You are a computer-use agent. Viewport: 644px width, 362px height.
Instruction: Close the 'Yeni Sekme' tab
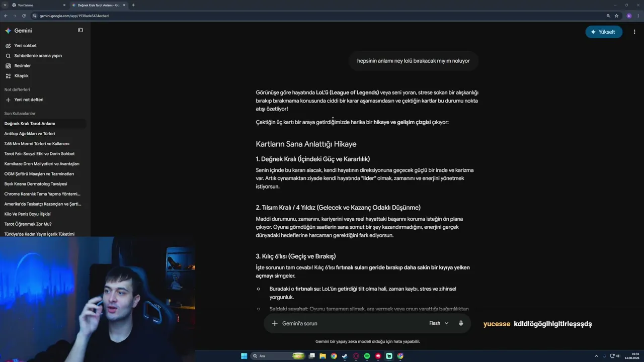pyautogui.click(x=64, y=5)
